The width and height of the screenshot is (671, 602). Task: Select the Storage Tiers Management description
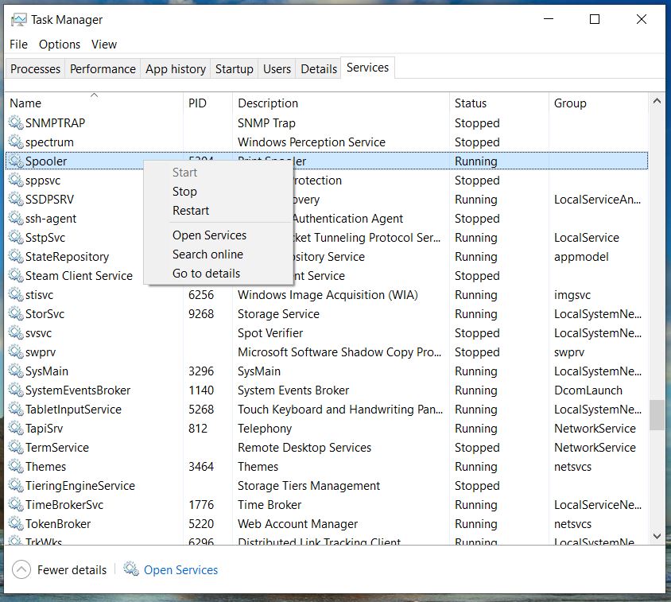[x=309, y=486]
